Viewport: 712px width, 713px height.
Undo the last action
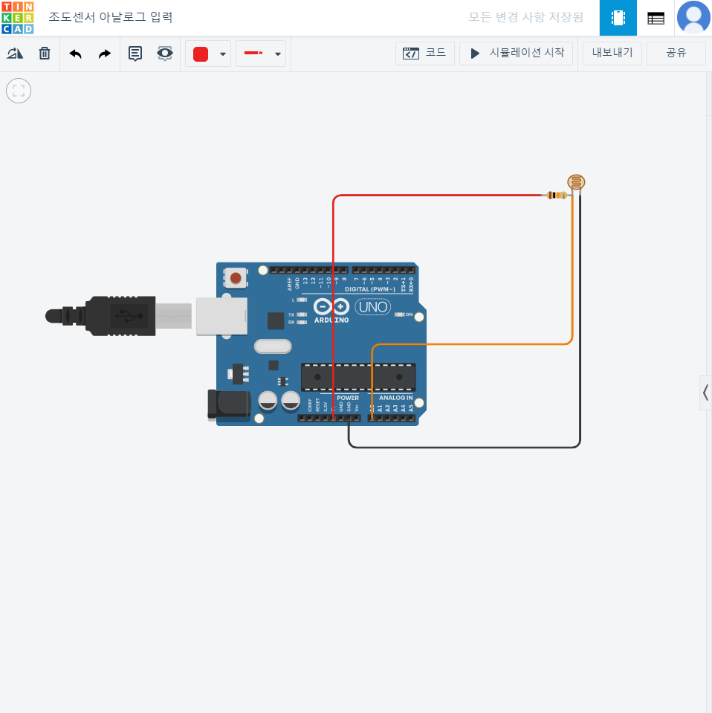pos(76,54)
